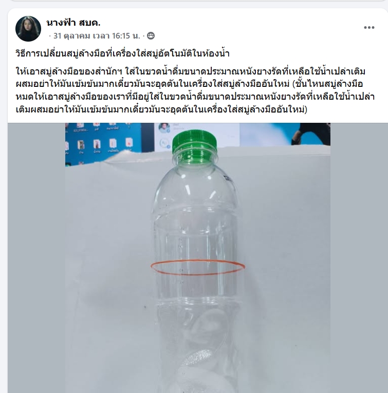Image resolution: width=388 pixels, height=393 pixels.
Task: Click the white wall left of the bottle
Action: point(108,251)
